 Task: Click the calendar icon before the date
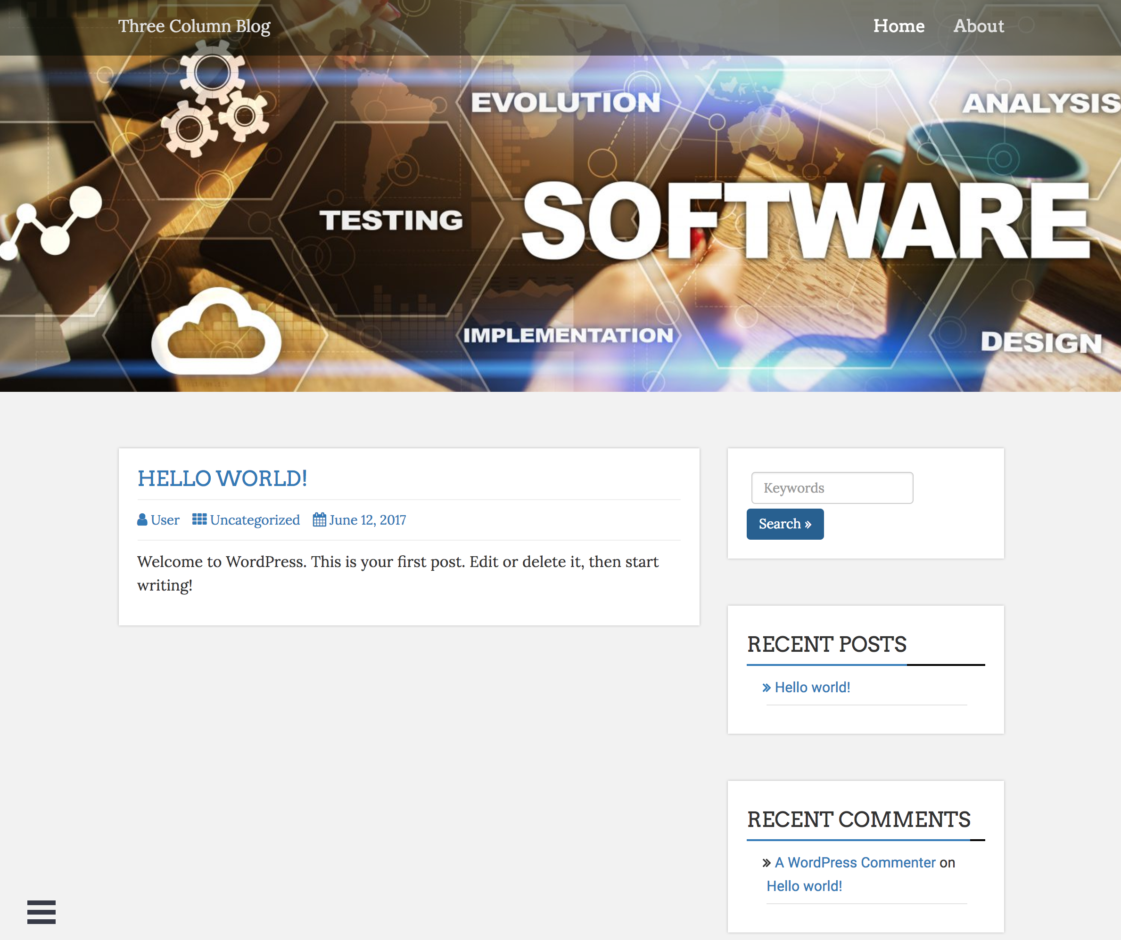[x=319, y=519]
